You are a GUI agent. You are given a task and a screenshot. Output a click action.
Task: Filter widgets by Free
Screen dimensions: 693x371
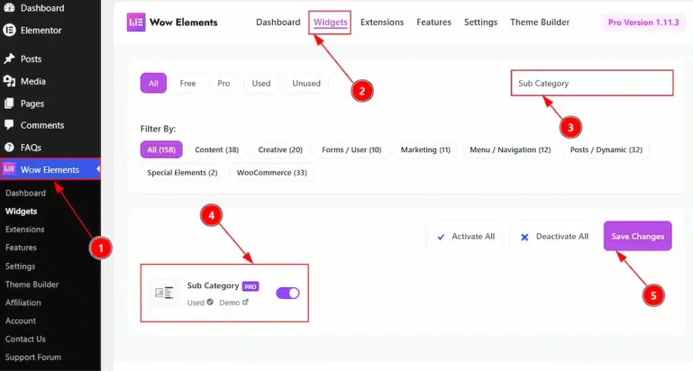[x=187, y=83]
